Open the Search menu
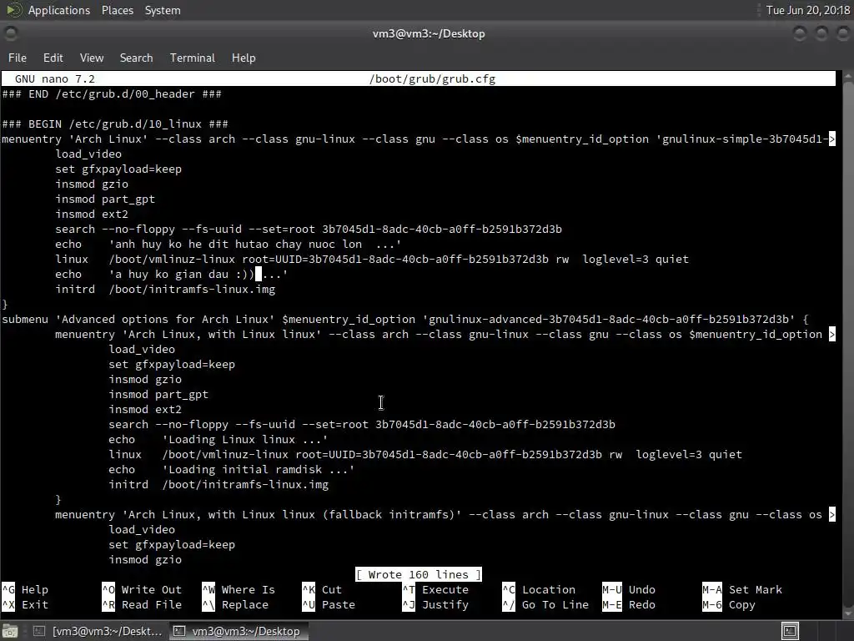 [x=136, y=58]
